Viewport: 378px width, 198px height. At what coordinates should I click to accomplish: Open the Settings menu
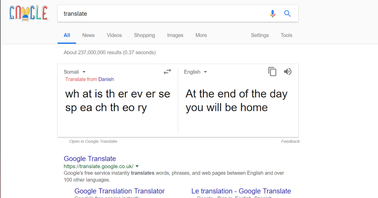(260, 35)
